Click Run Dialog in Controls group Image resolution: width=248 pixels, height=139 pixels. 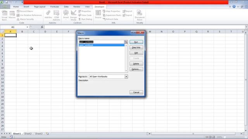[x=85, y=19]
